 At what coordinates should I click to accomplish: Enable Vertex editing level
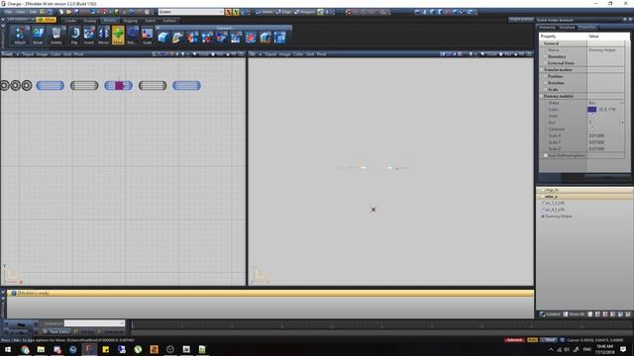coord(264,12)
